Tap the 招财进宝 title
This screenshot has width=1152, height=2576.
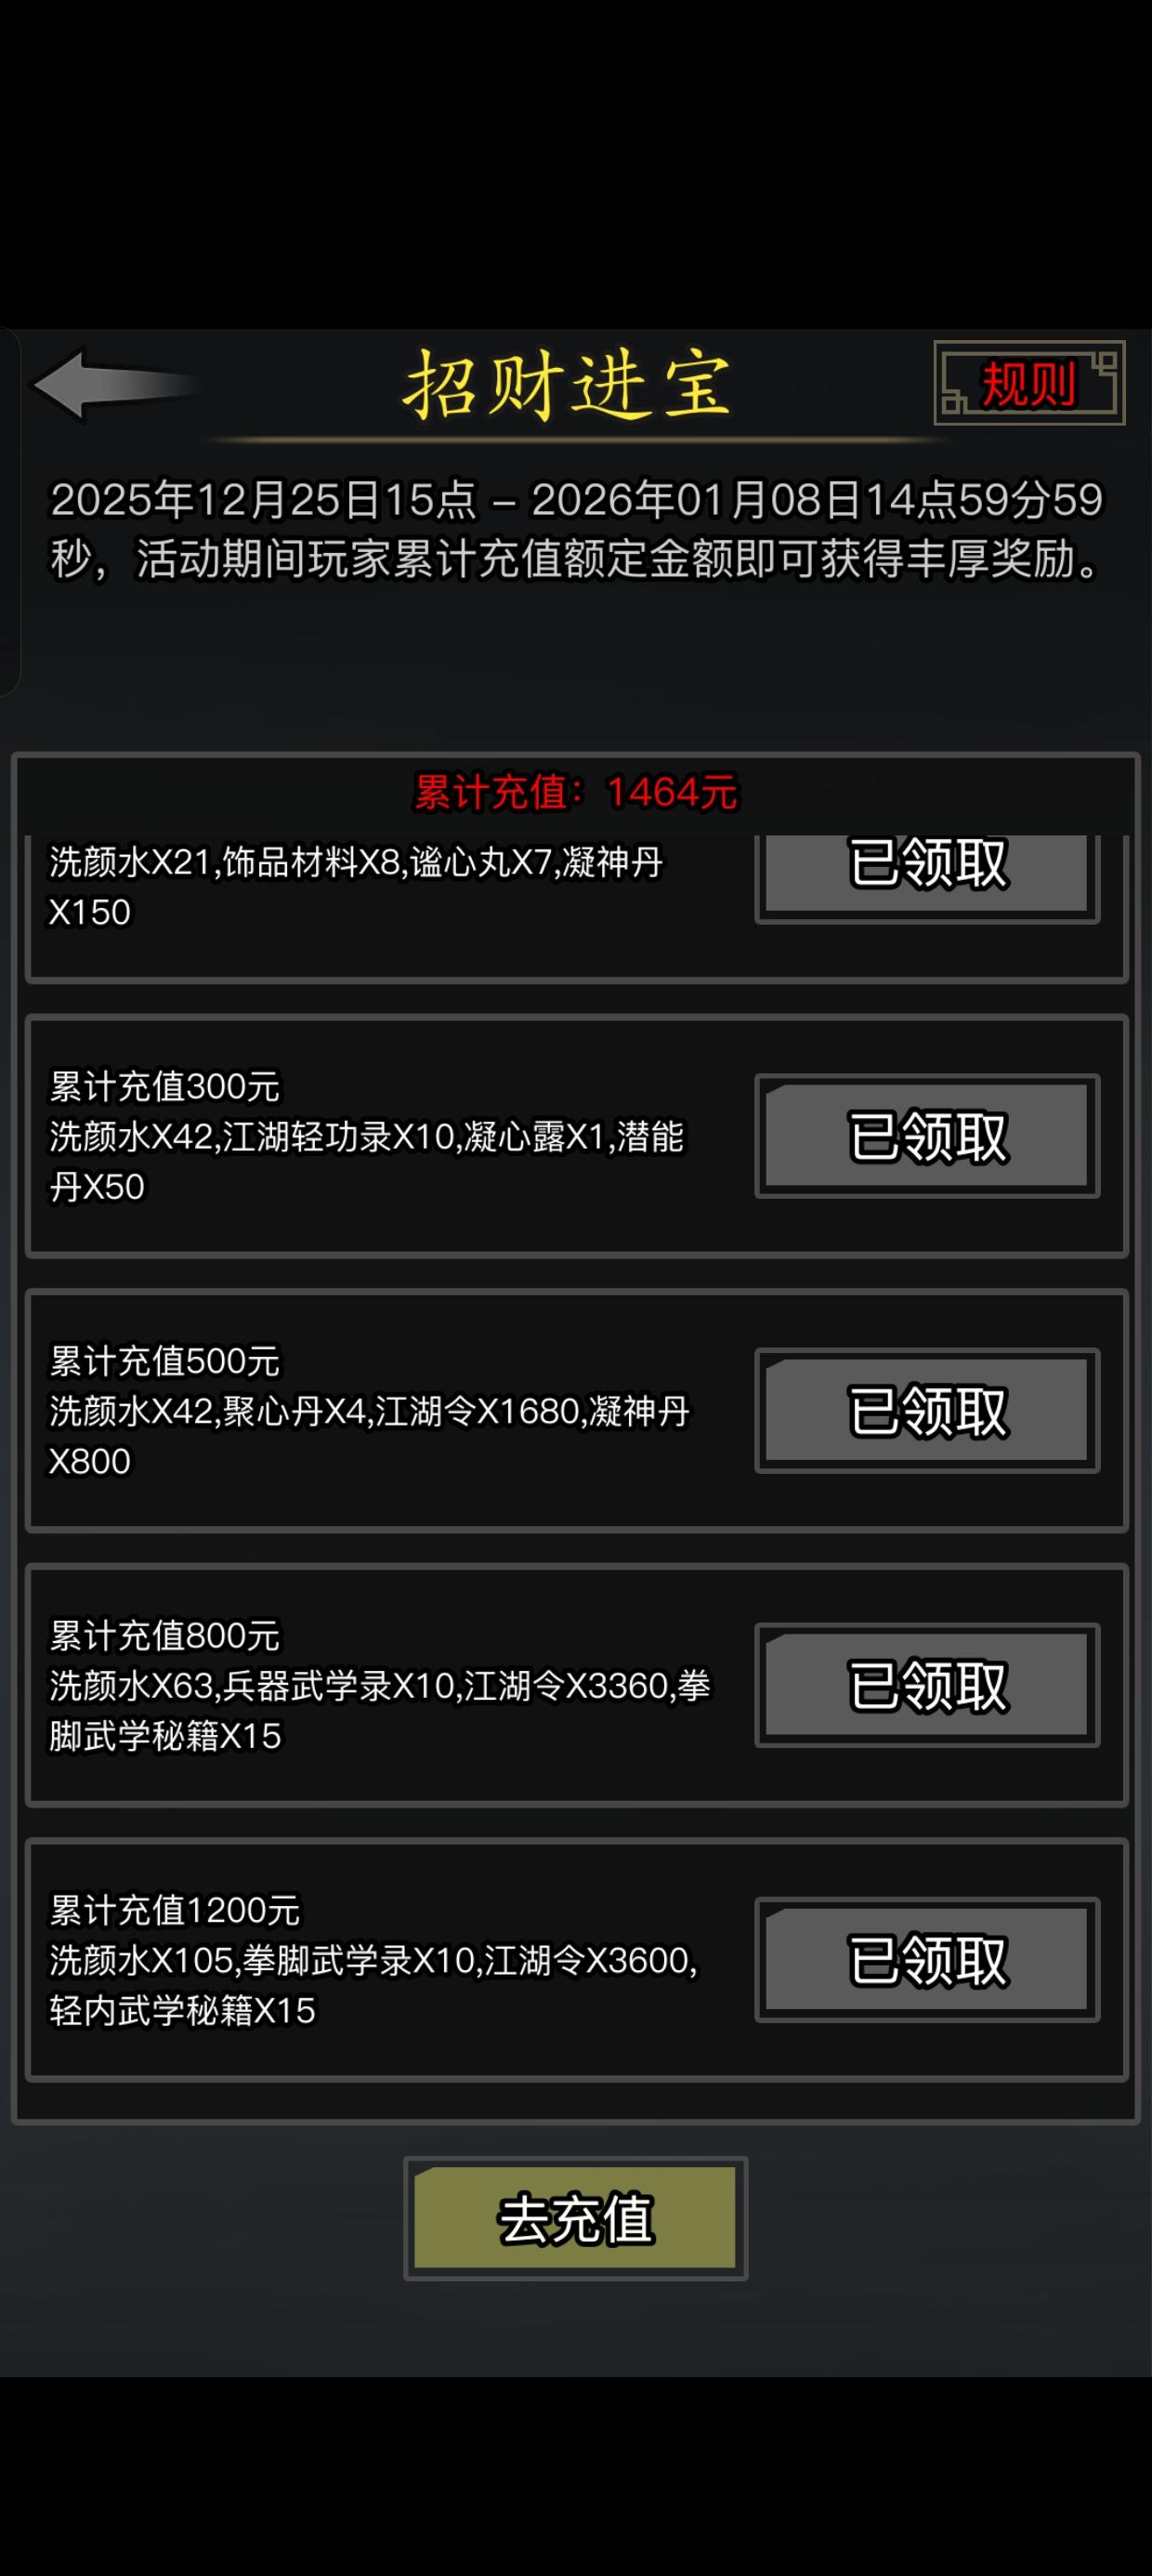[567, 385]
